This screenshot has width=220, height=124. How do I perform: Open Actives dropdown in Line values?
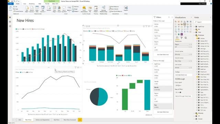(x=189, y=68)
